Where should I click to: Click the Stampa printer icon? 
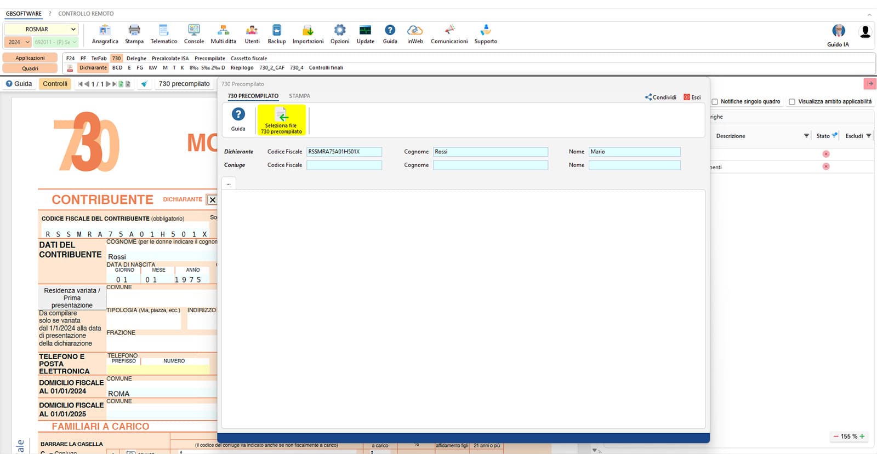click(x=134, y=34)
